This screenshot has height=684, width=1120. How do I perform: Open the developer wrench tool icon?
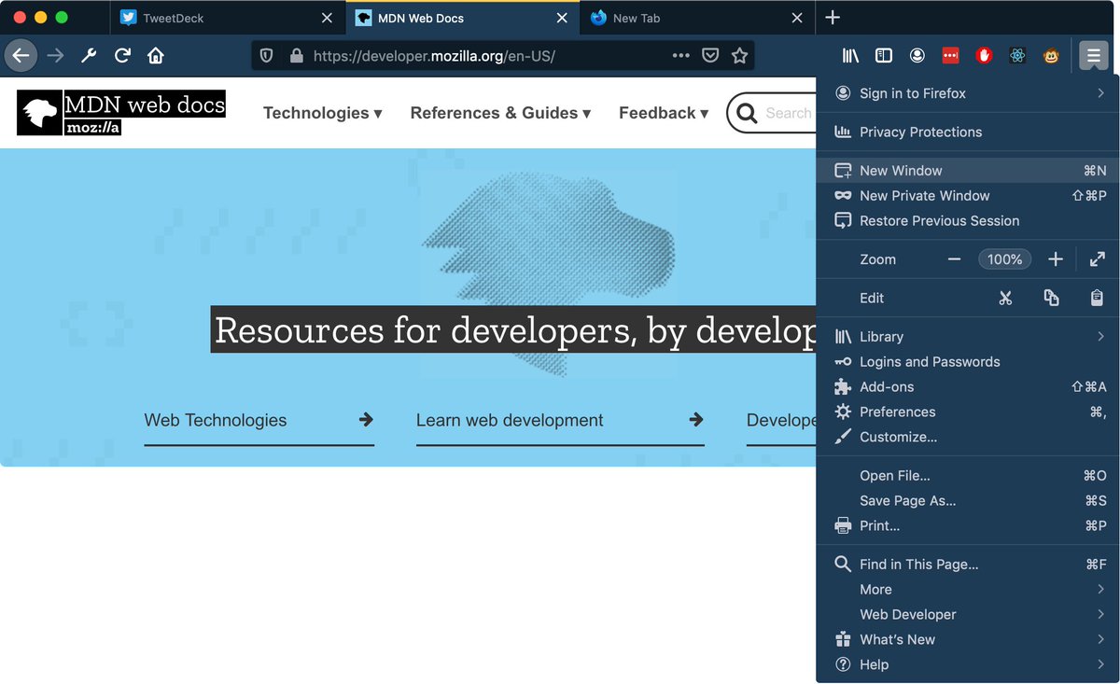coord(89,56)
